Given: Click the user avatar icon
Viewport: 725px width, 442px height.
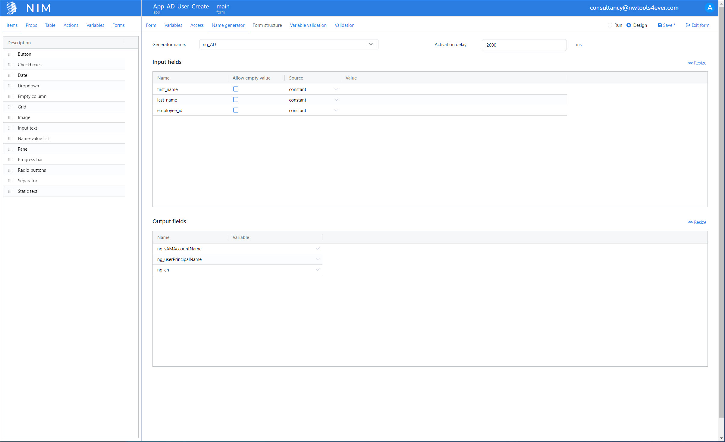Looking at the screenshot, I should click(x=710, y=8).
